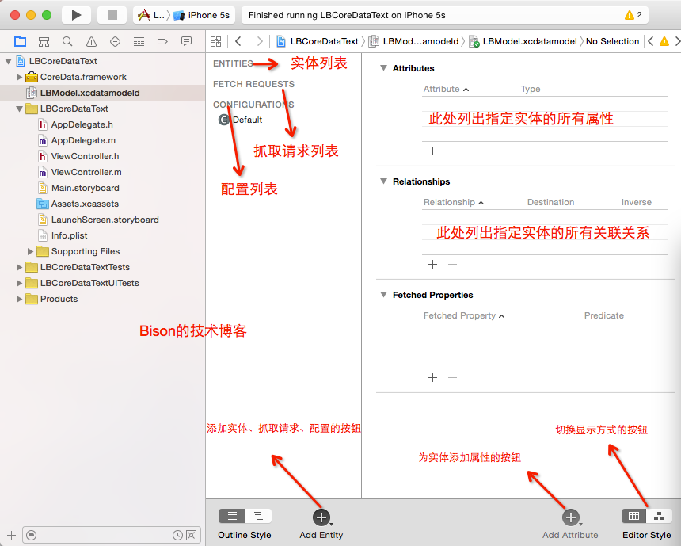Image resolution: width=681 pixels, height=546 pixels.
Task: Show the Report navigator speech bubble
Action: coord(186,41)
